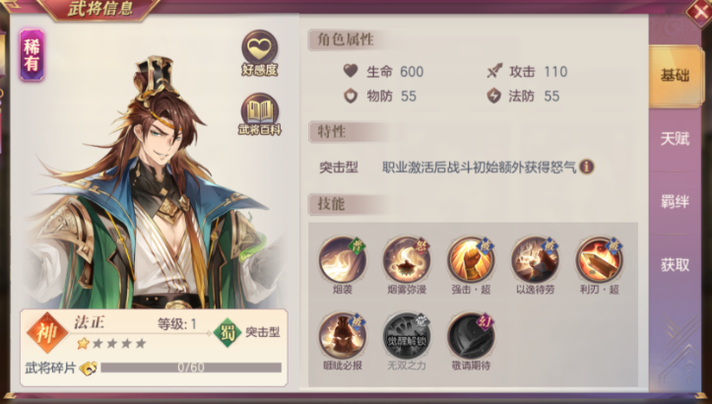Tap the 睚眦必报 skill icon
Image resolution: width=712 pixels, height=404 pixels.
click(x=343, y=336)
